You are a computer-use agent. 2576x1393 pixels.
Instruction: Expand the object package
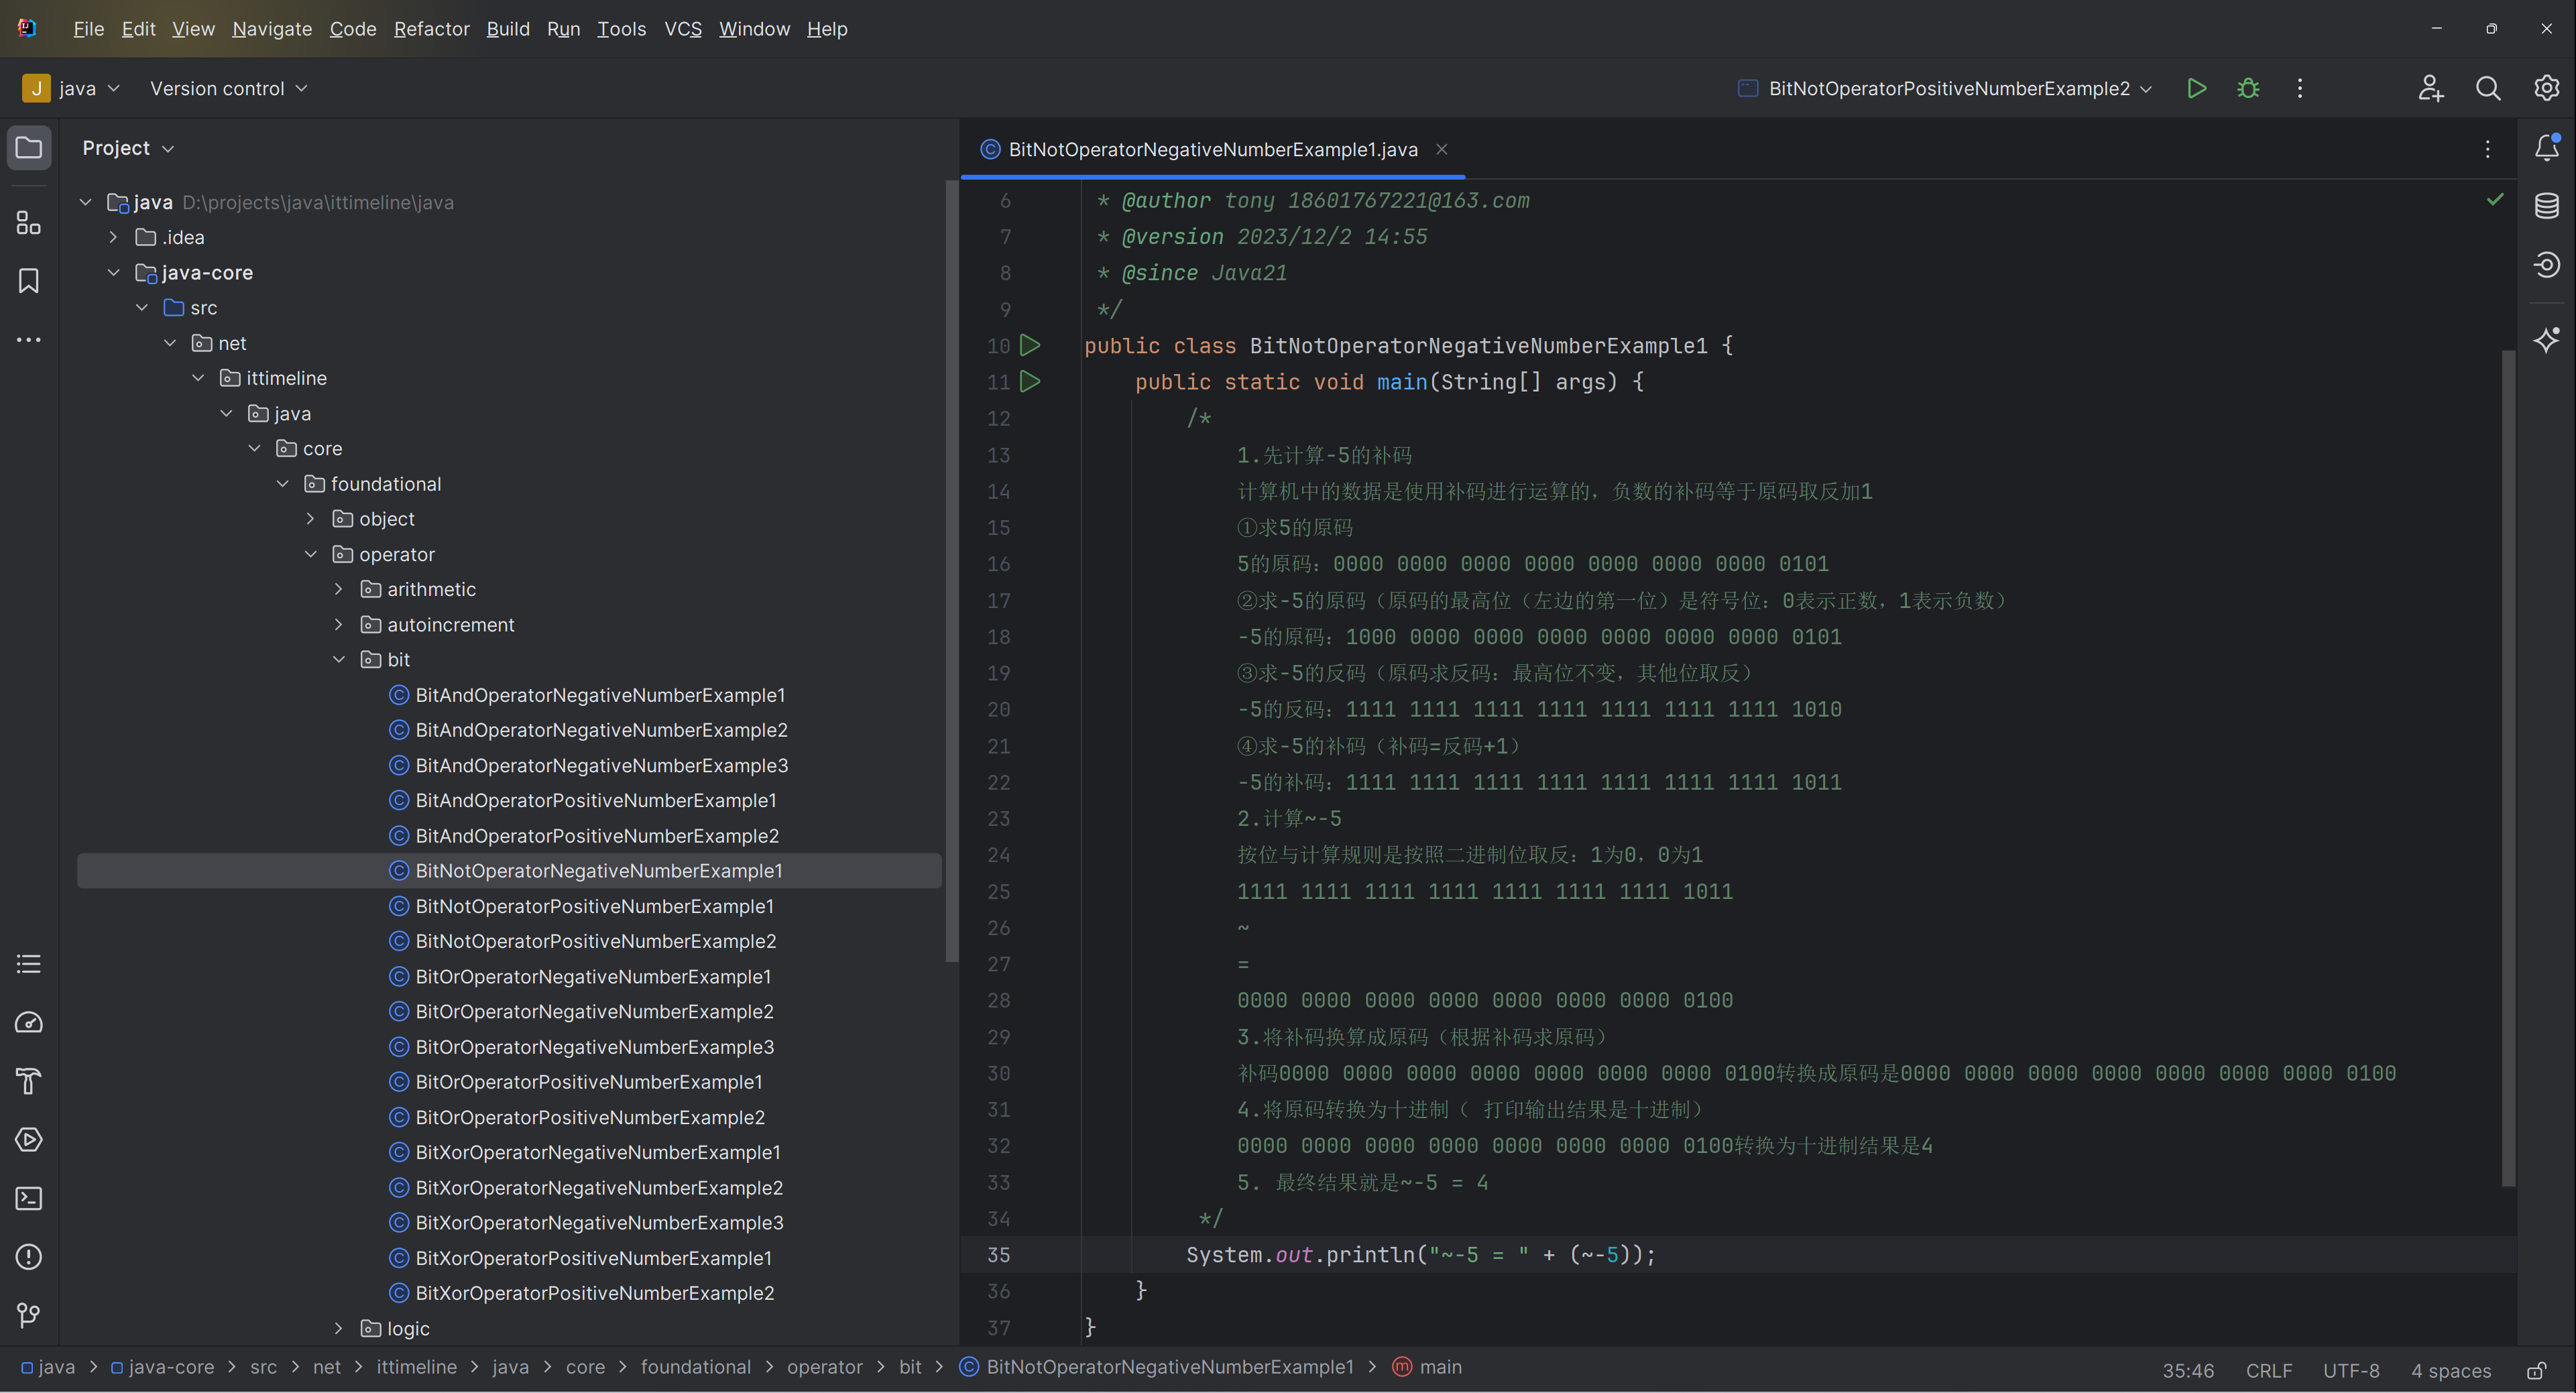(x=311, y=519)
